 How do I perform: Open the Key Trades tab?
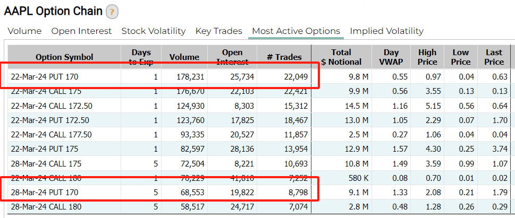coord(219,31)
